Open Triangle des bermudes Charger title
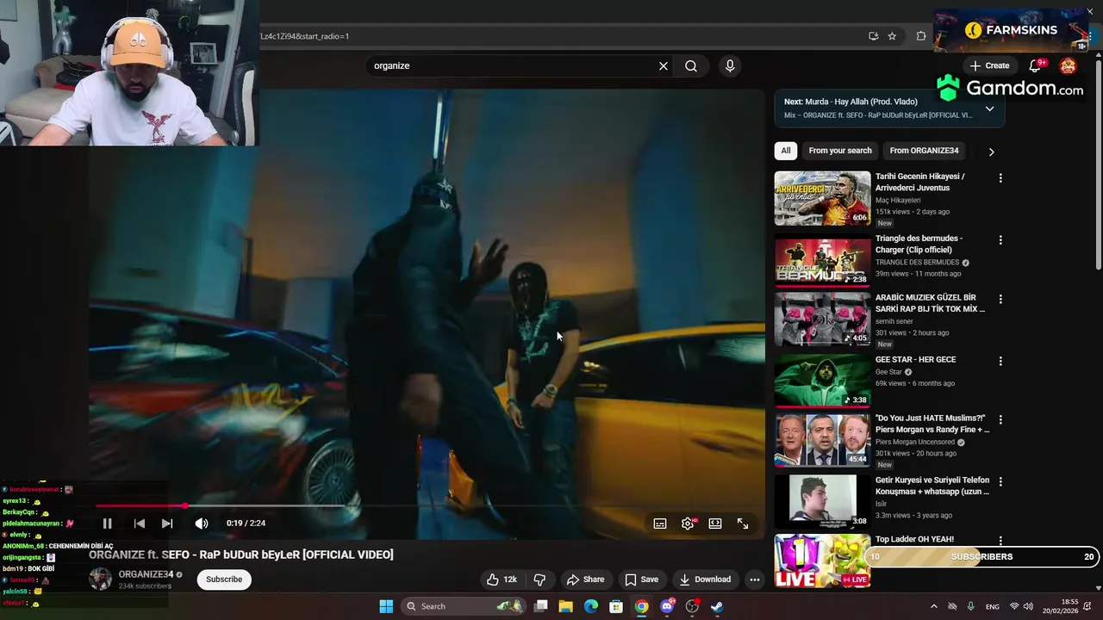This screenshot has width=1103, height=620. (x=919, y=244)
